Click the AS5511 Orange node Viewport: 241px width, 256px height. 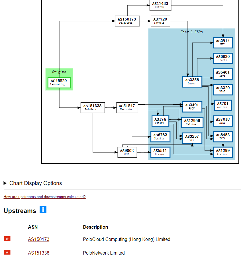(x=160, y=152)
